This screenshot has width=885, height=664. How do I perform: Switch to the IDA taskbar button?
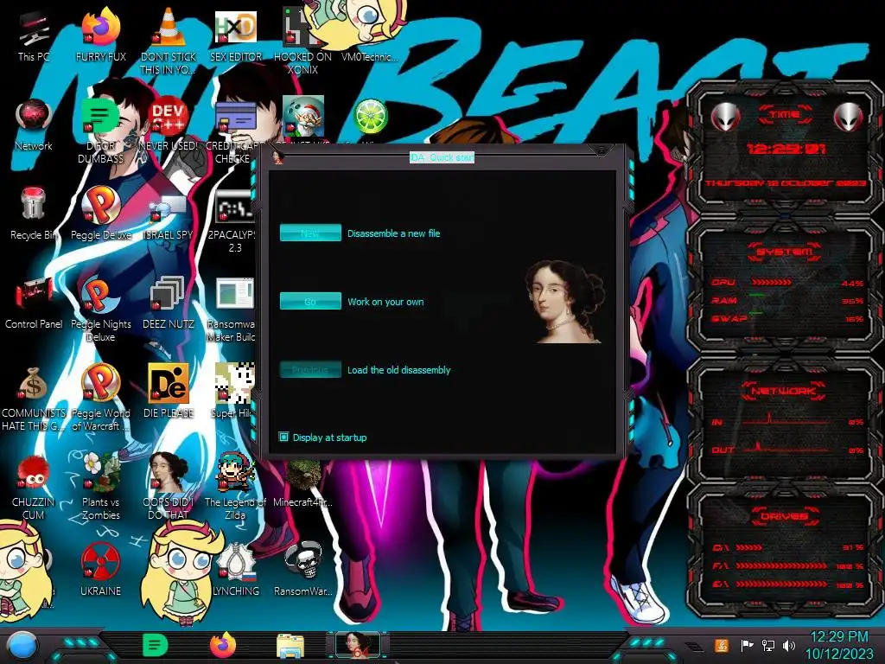(357, 645)
